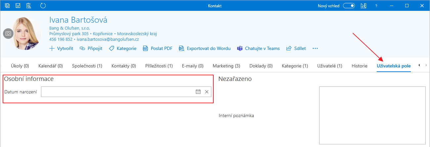This screenshot has height=147, width=430.
Task: Click the Interní poznámka label
Action: pyautogui.click(x=236, y=115)
